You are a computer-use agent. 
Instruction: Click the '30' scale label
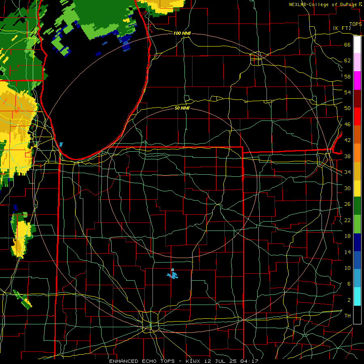[347, 188]
